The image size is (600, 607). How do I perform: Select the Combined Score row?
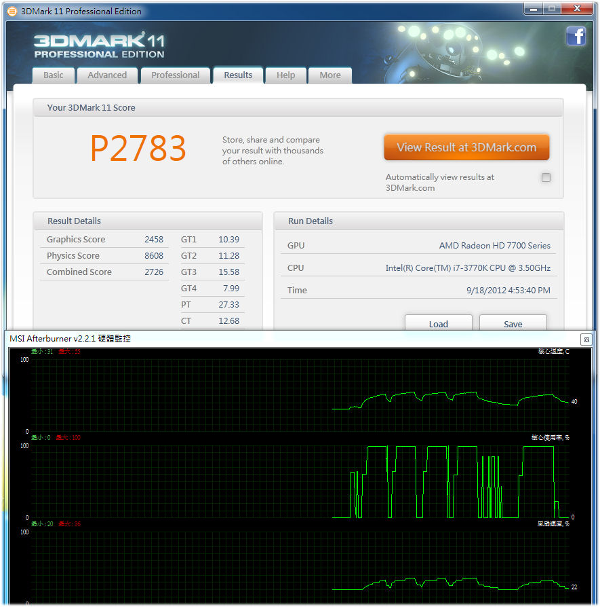pyautogui.click(x=105, y=272)
